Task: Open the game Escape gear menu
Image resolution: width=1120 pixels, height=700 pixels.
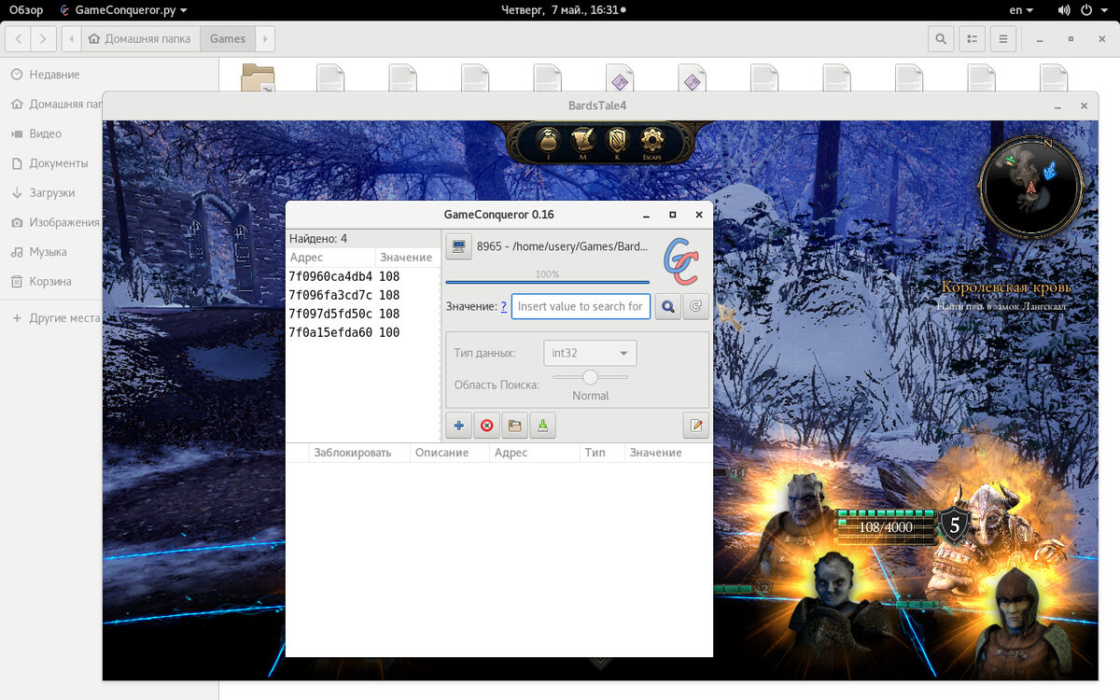Action: tap(651, 141)
